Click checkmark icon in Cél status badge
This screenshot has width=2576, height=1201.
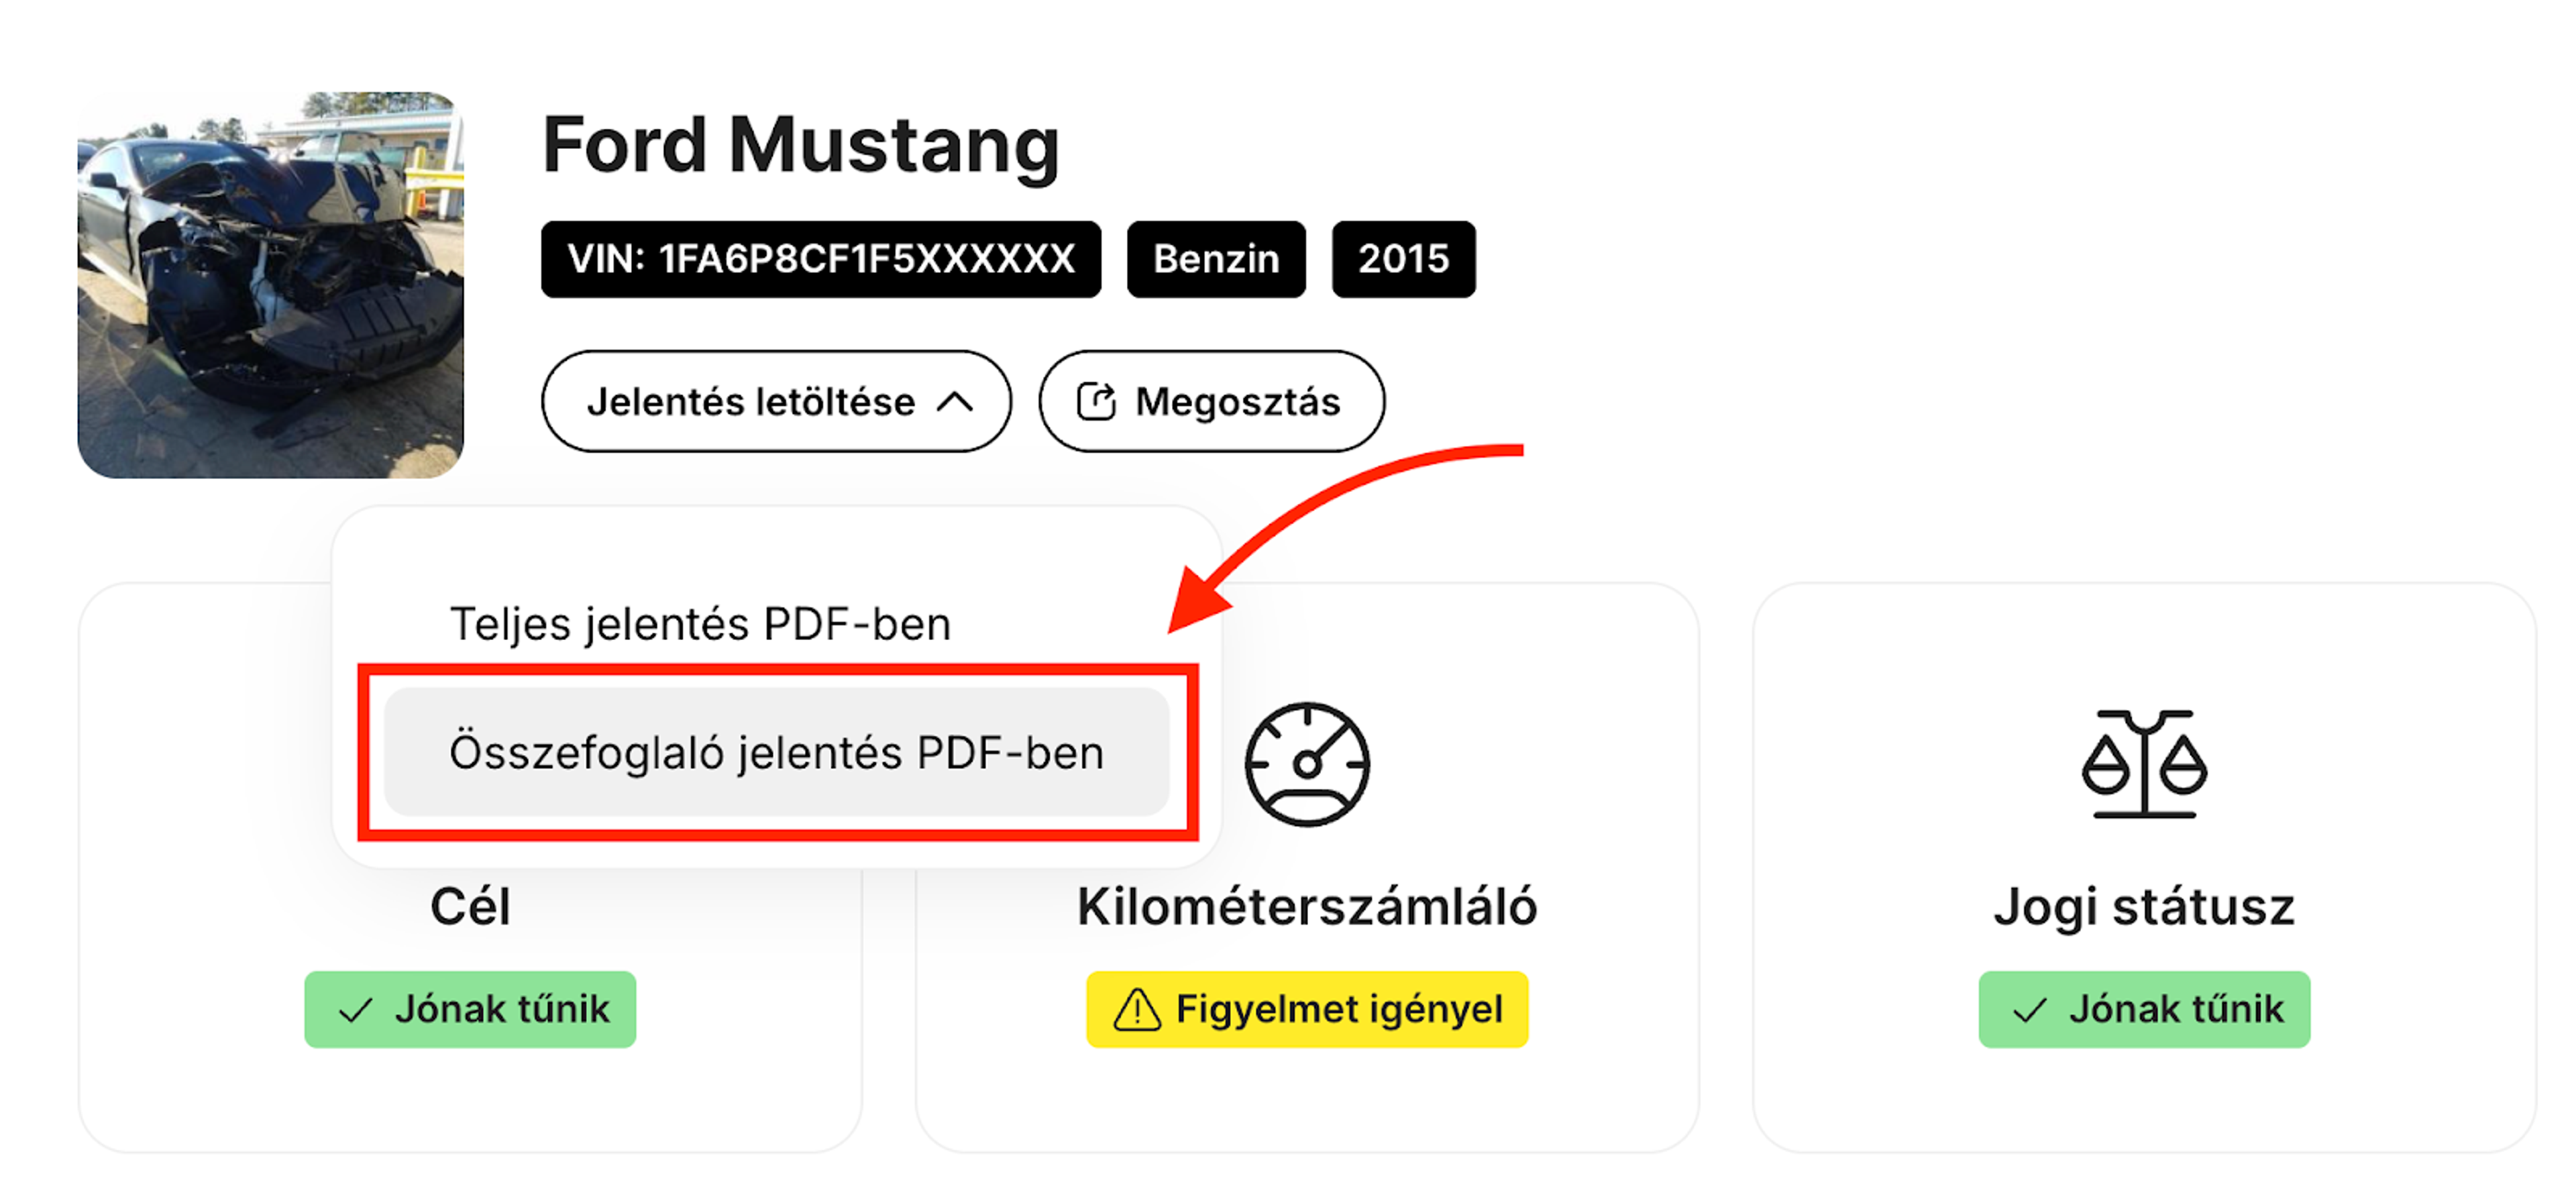point(356,1011)
